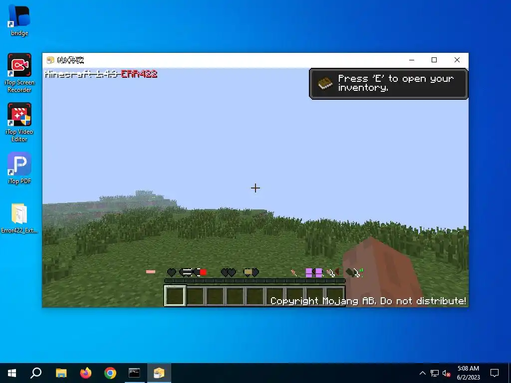The image size is (511, 383).
Task: Launch iTop Screen Recorder shortcut
Action: pyautogui.click(x=19, y=73)
